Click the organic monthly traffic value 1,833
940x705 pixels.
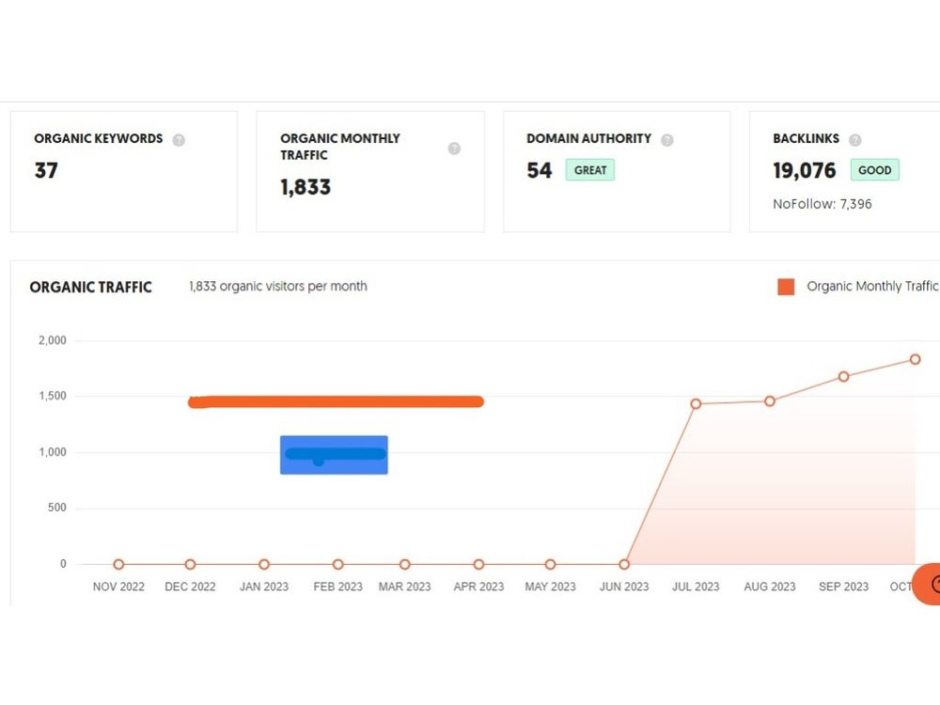305,187
